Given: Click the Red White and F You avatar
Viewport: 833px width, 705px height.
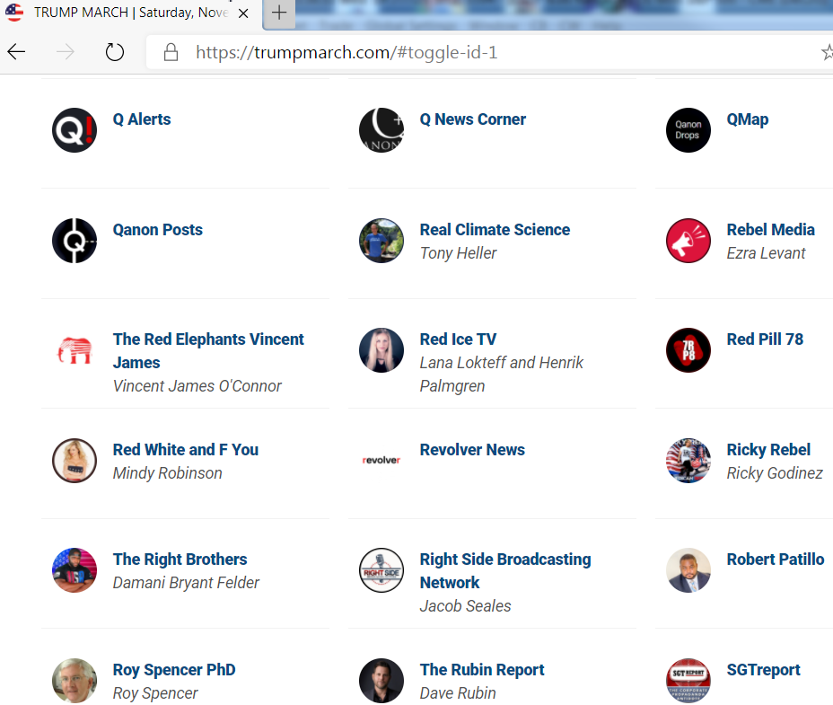Looking at the screenshot, I should click(x=75, y=461).
